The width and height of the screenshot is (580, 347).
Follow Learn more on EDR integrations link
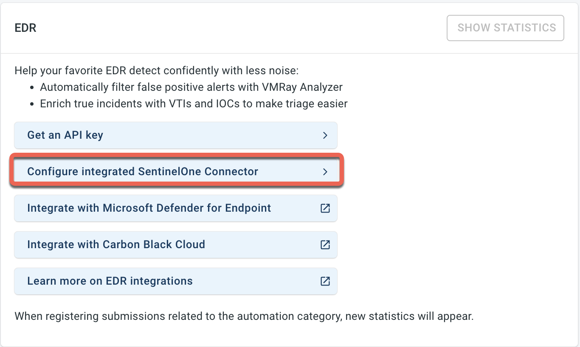[x=176, y=281]
